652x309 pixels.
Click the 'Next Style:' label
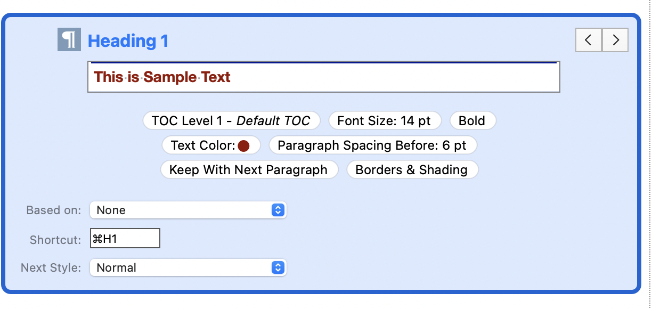click(x=51, y=267)
